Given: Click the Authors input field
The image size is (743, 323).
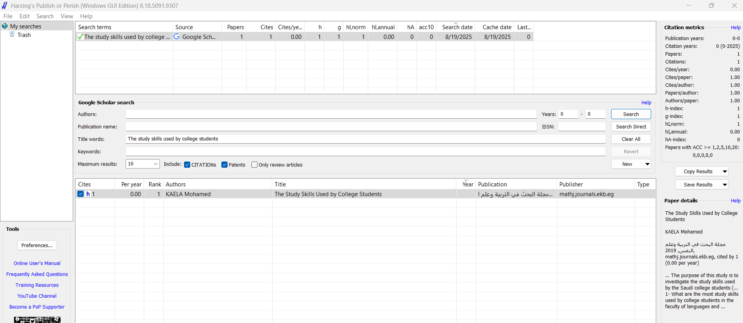Looking at the screenshot, I should 331,114.
